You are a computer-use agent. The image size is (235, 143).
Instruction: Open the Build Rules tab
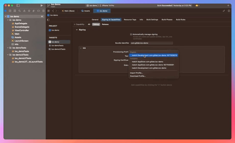[x=181, y=20]
